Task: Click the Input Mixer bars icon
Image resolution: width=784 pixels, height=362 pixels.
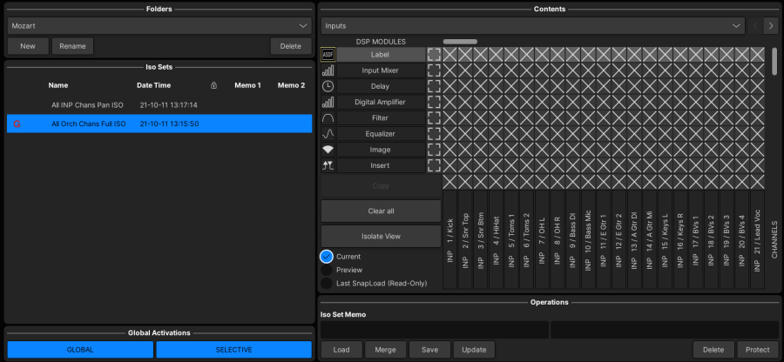Action: pos(328,70)
